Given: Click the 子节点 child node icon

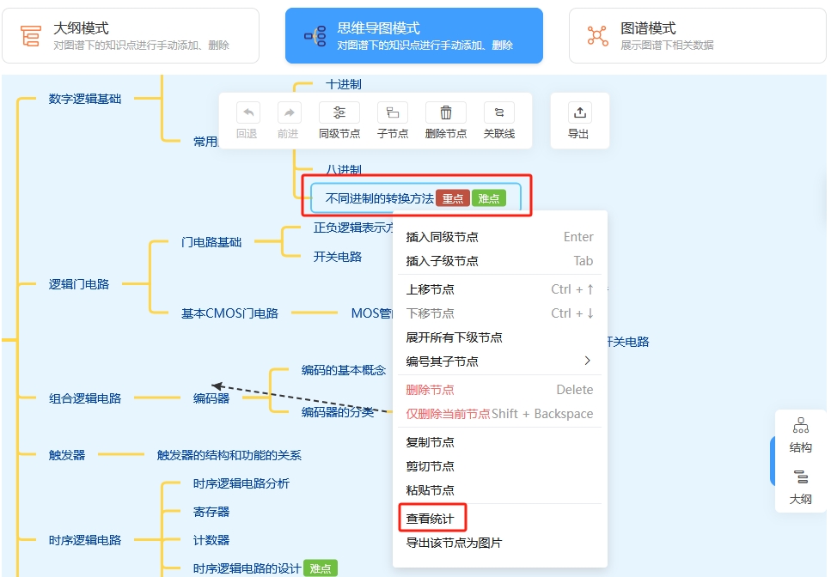Looking at the screenshot, I should pyautogui.click(x=392, y=112).
